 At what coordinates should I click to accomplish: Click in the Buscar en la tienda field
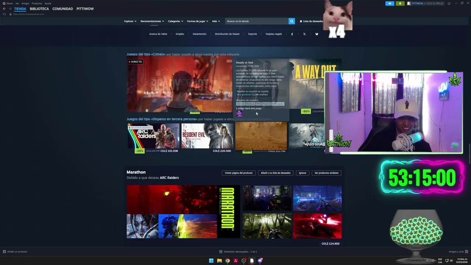[x=257, y=21]
